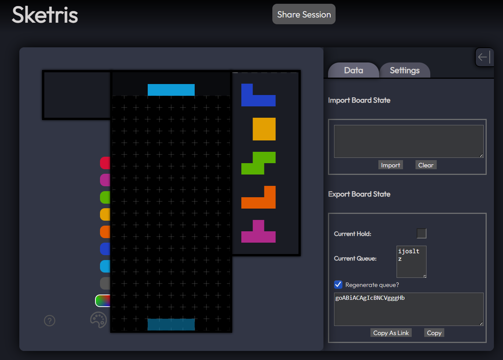503x360 pixels.
Task: Open the color palette icon
Action: click(98, 320)
